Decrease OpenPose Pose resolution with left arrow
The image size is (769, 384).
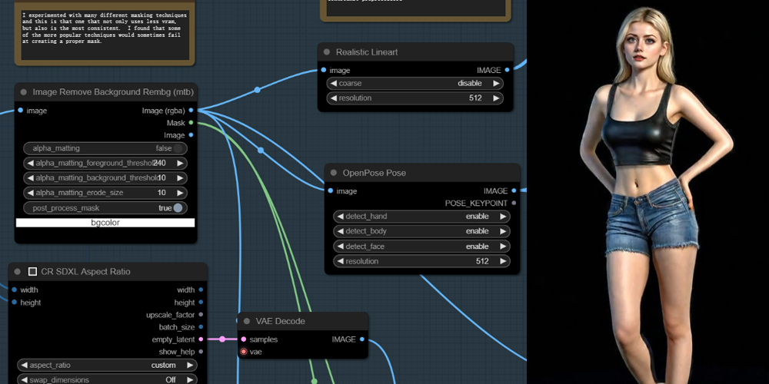click(x=341, y=261)
